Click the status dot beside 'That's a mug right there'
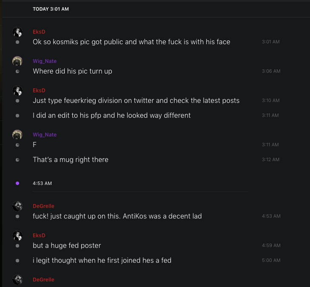The image size is (310, 287). 17,160
